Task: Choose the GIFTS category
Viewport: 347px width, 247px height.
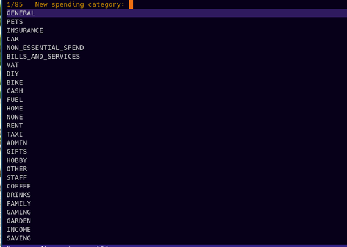Action: (x=16, y=151)
